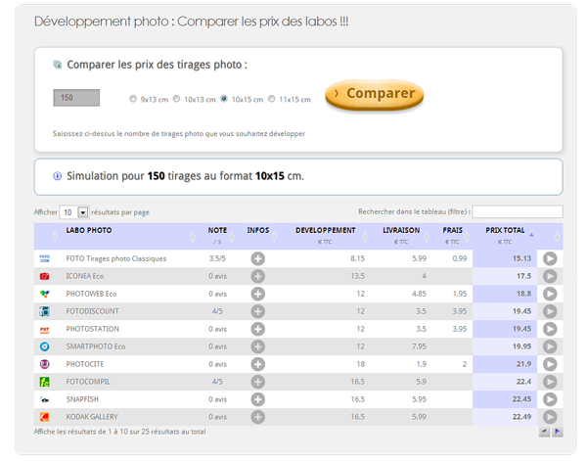Open info plus icon for FOTODISCOUNT
Viewport: 587px width, 461px height.
point(257,311)
